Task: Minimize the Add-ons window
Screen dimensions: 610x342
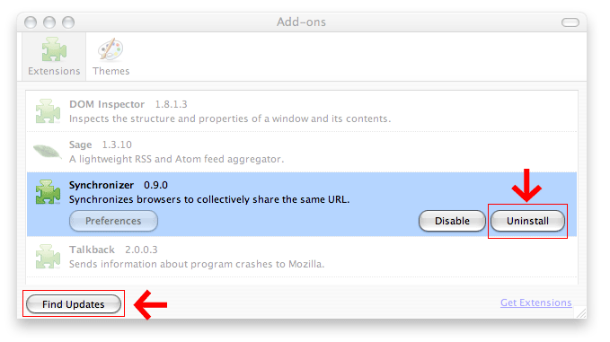Action: (49, 22)
